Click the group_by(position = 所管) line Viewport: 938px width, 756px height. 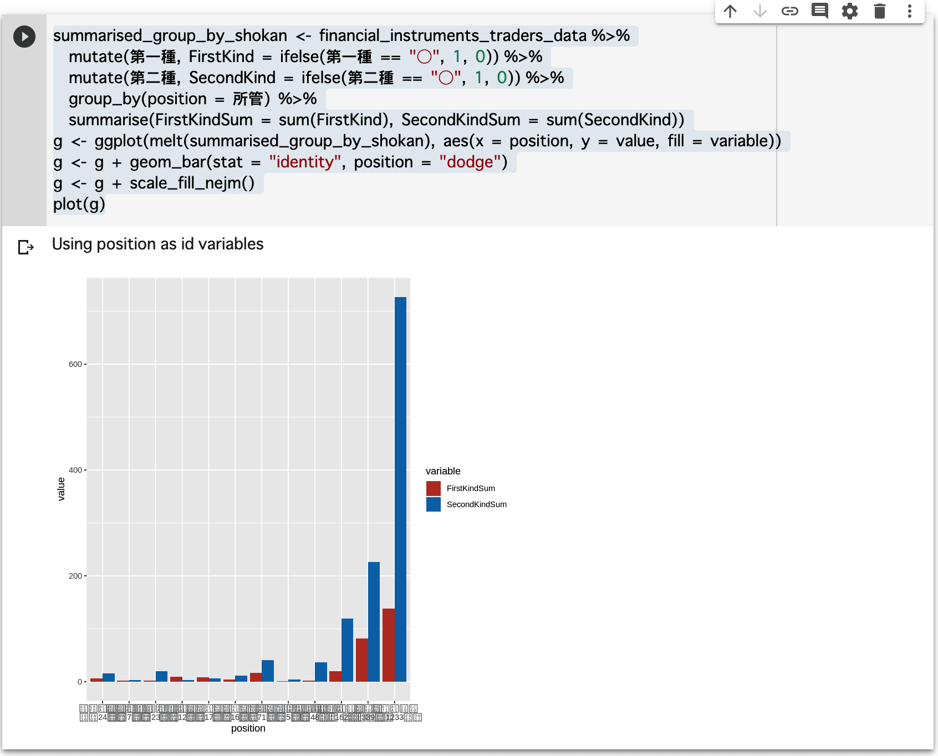(x=192, y=99)
